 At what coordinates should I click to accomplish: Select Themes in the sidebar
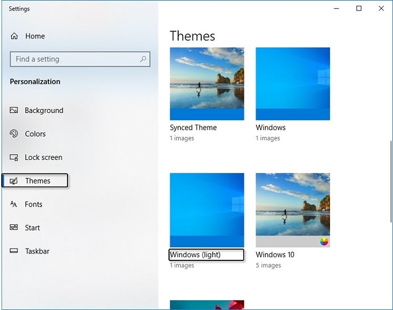[35, 180]
